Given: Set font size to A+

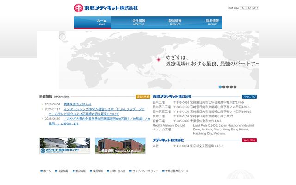Looking at the screenshot, I should click(249, 8).
